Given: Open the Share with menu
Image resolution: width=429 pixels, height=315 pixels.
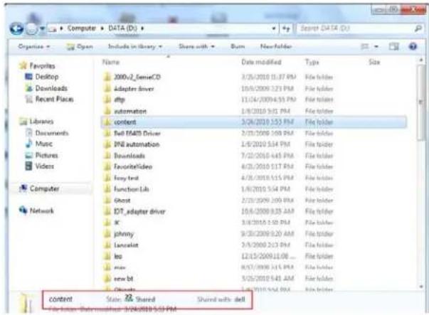Looking at the screenshot, I should tap(196, 46).
